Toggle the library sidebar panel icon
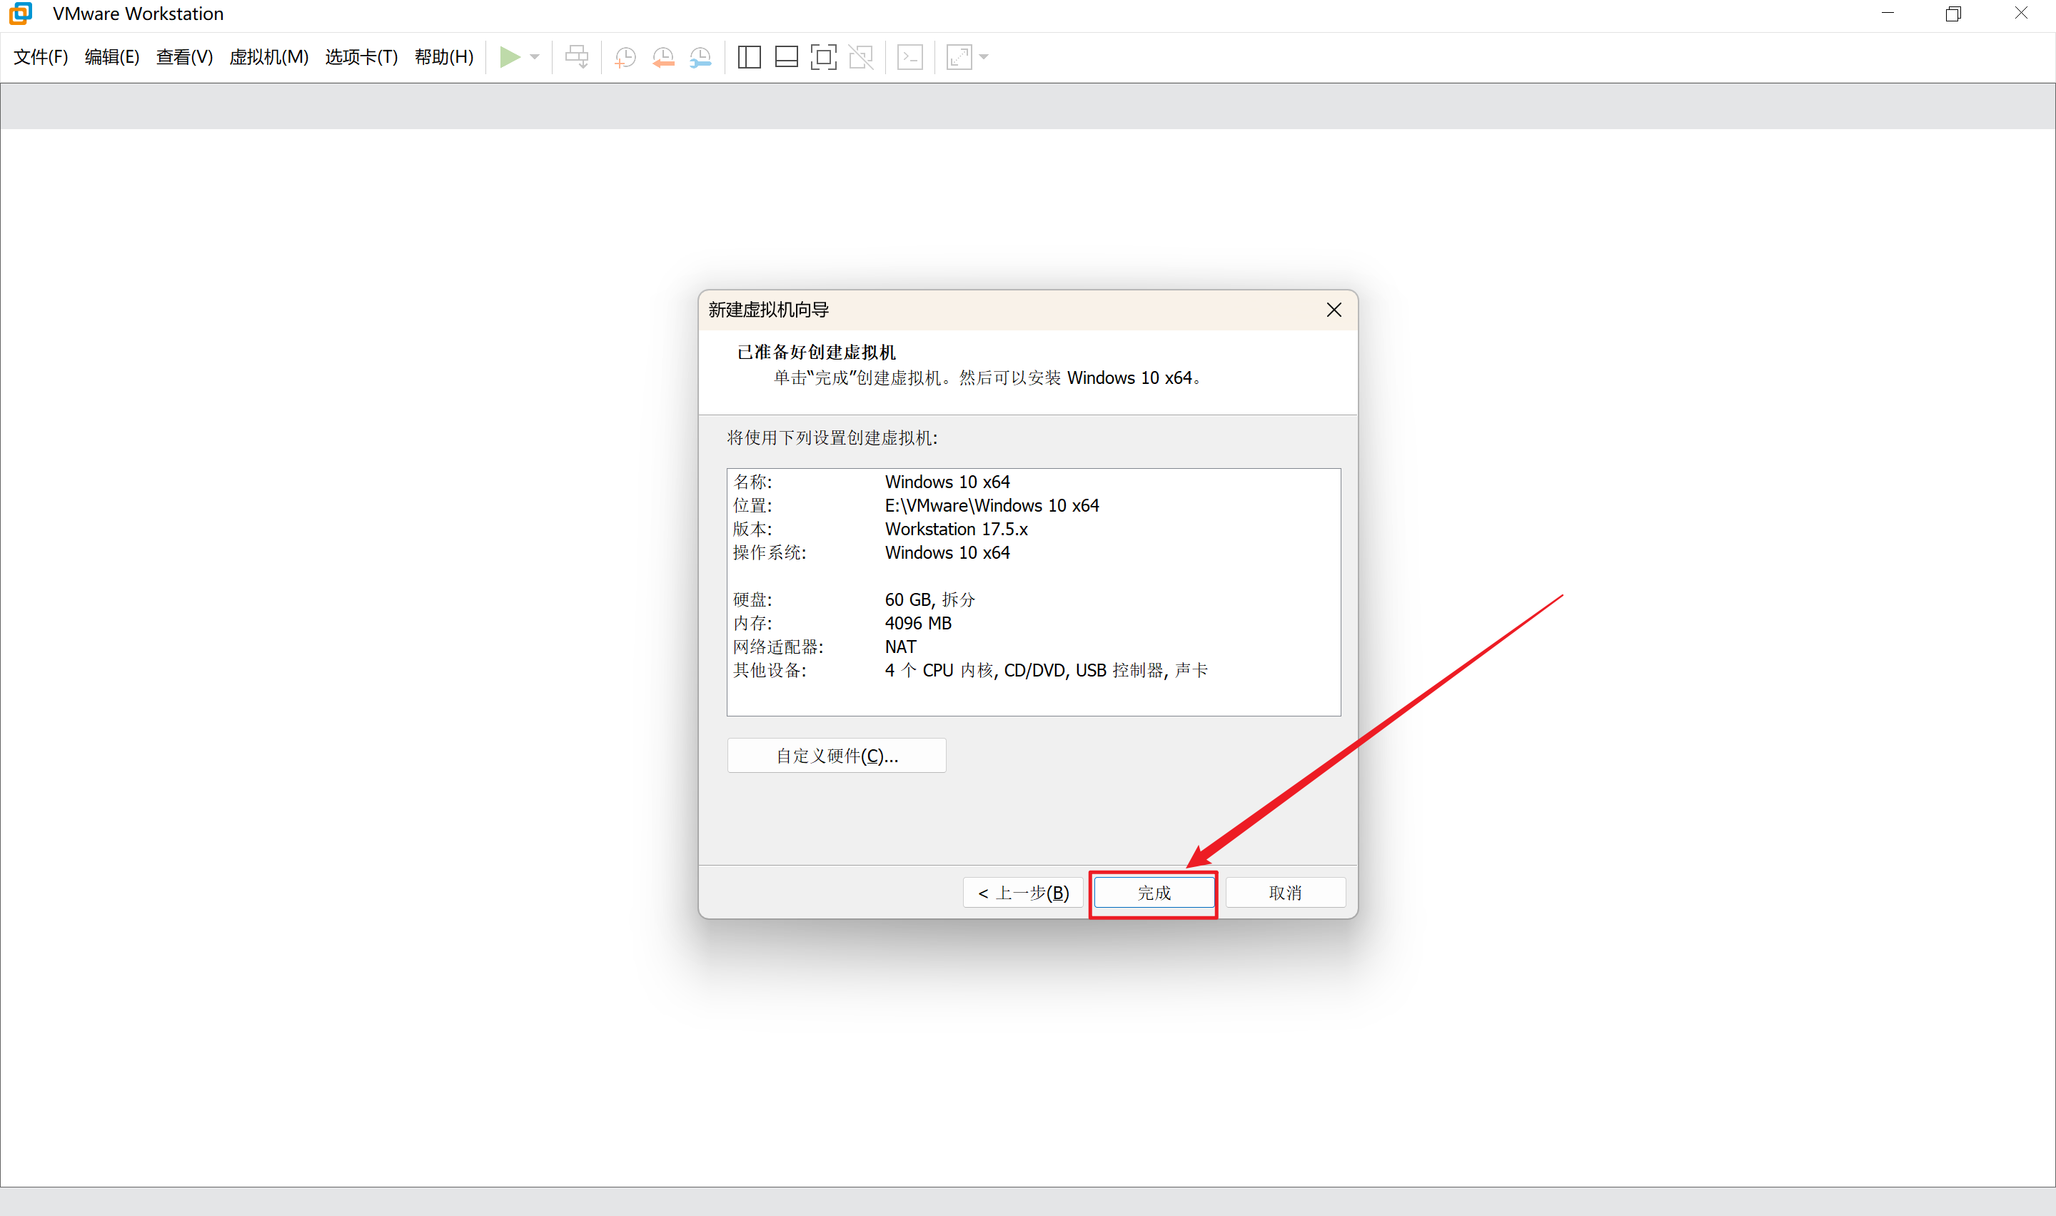The width and height of the screenshot is (2056, 1216). click(749, 56)
